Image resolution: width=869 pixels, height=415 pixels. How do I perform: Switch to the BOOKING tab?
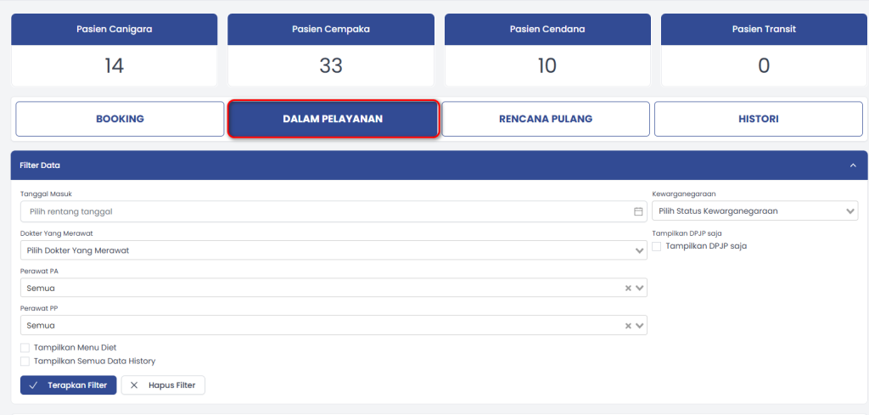pos(120,119)
